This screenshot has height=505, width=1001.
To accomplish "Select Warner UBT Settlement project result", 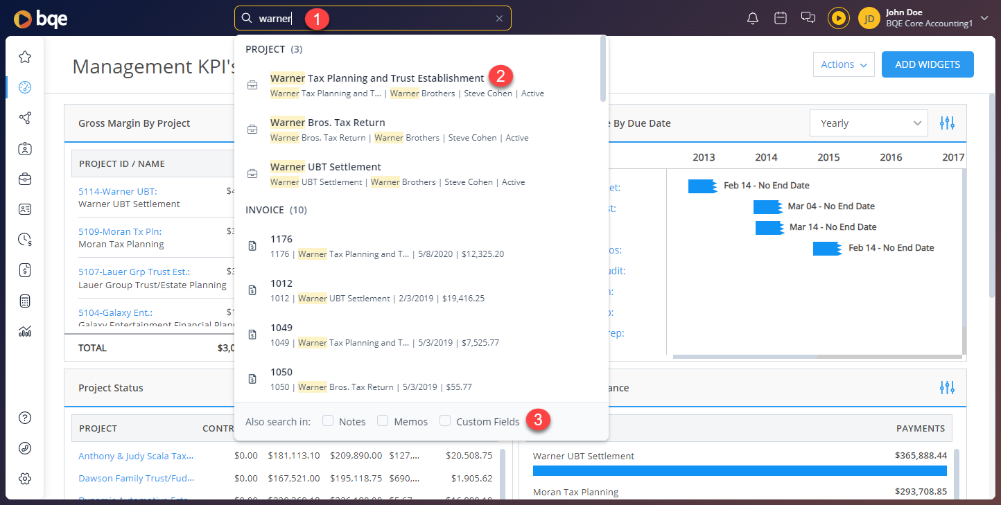I will (417, 174).
